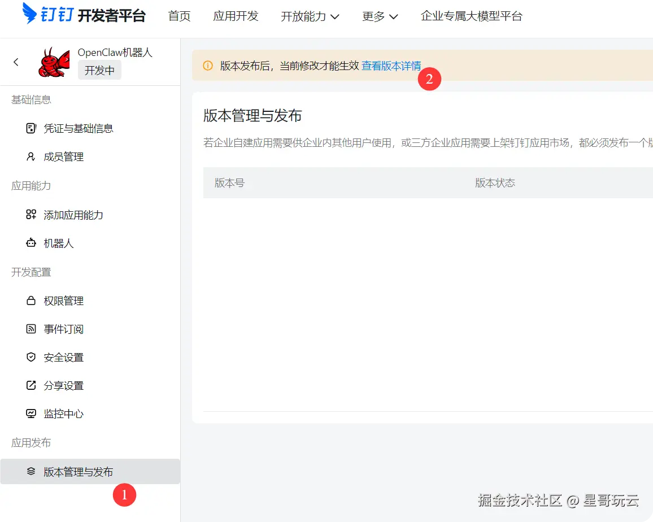Click the add-capability grid icon

tap(31, 215)
